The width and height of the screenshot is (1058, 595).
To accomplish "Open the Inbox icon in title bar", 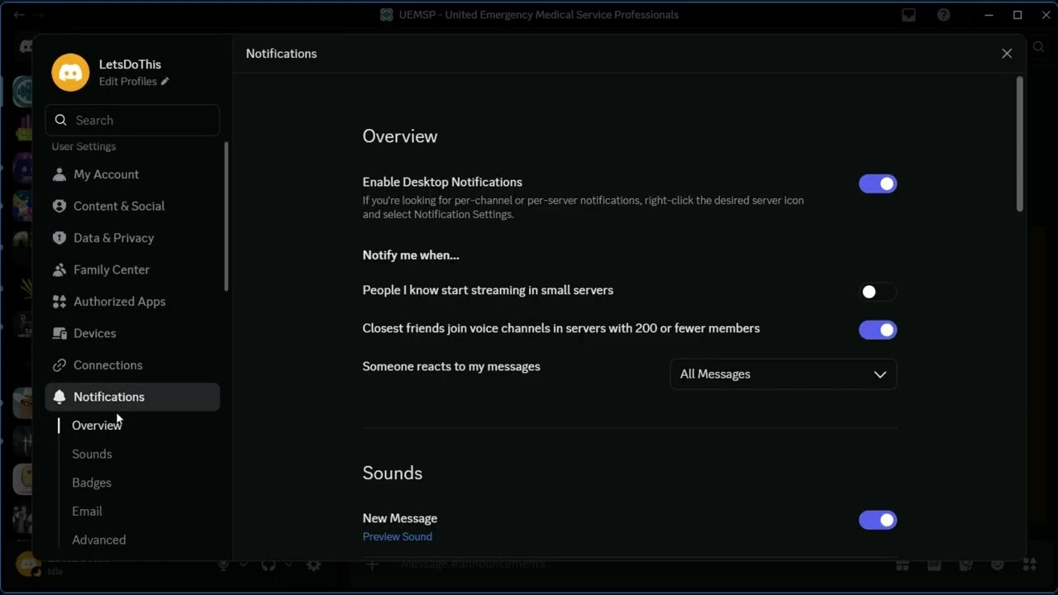I will tap(909, 15).
